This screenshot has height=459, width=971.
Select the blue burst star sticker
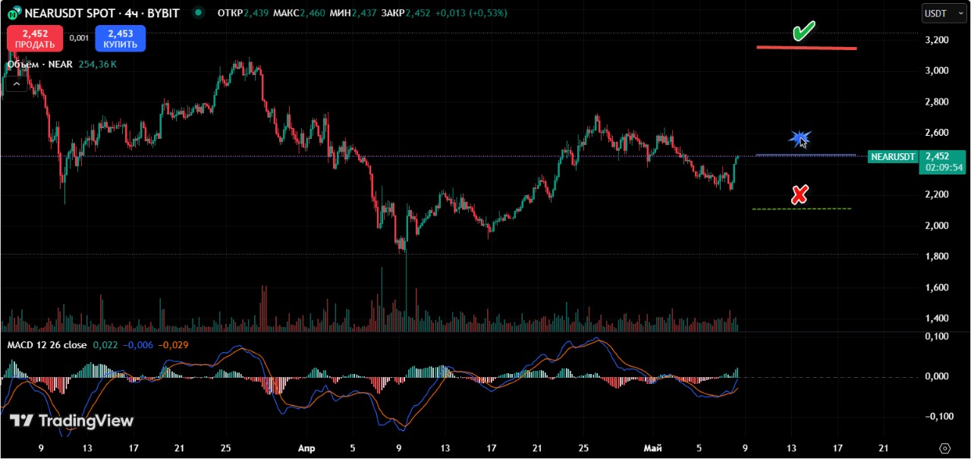[800, 138]
